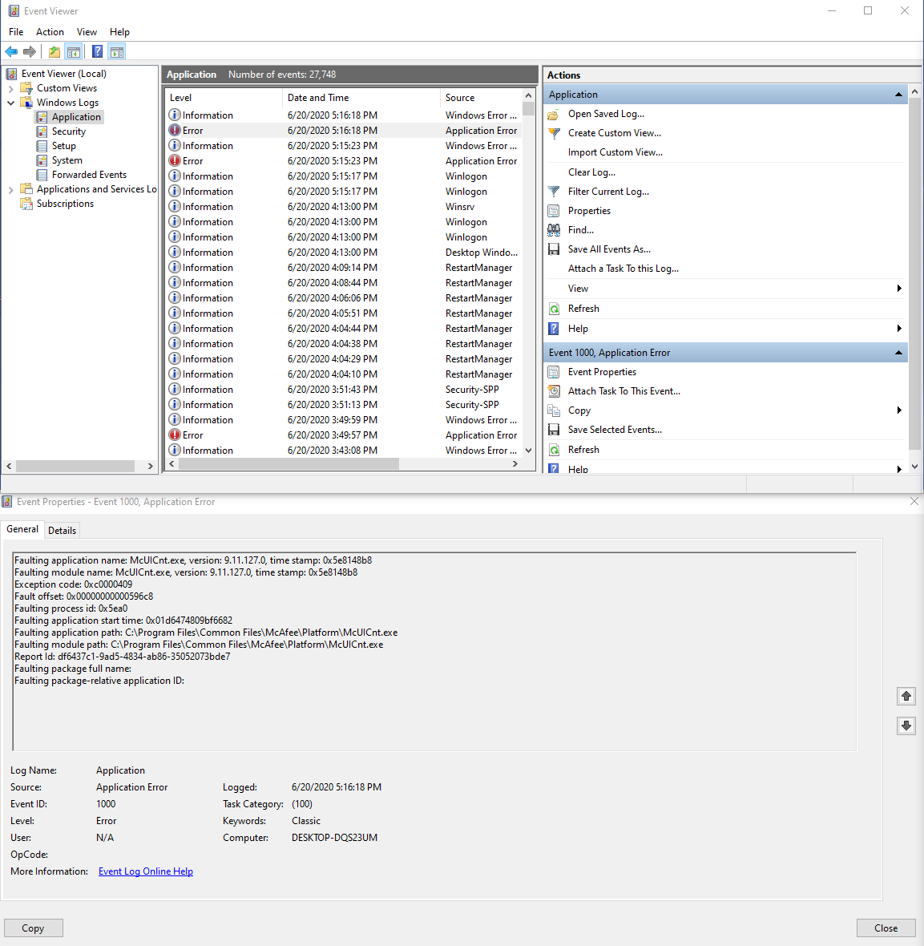This screenshot has width=924, height=946.
Task: Click the previous event up-arrow button
Action: coord(906,696)
